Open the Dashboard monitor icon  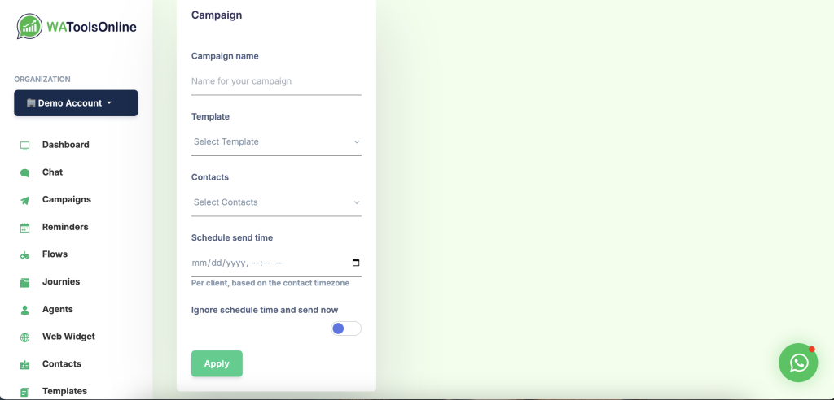(x=24, y=145)
